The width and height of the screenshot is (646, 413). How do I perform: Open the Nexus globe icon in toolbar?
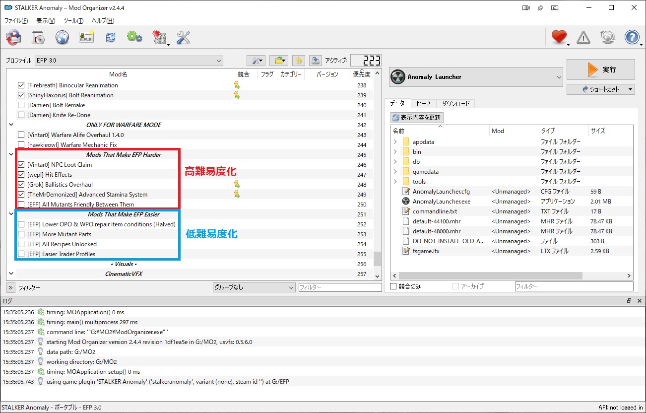pyautogui.click(x=62, y=37)
